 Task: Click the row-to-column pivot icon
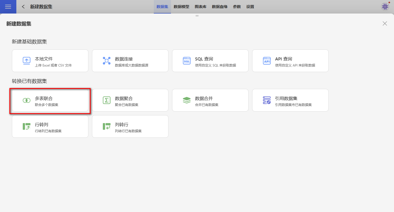27,126
